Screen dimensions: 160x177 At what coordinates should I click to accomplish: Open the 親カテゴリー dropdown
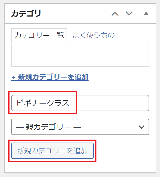pyautogui.click(x=80, y=127)
